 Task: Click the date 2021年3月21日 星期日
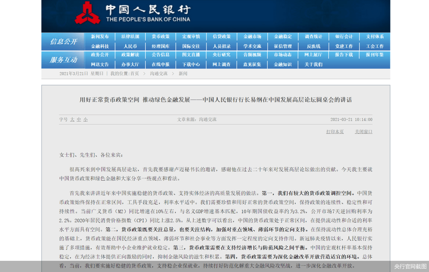(x=81, y=74)
